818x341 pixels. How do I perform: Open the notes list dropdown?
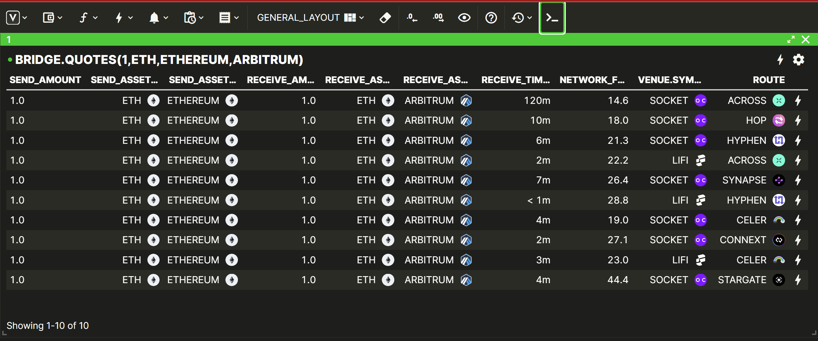[x=229, y=18]
